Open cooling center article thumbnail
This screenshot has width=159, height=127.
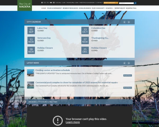coord(30,73)
